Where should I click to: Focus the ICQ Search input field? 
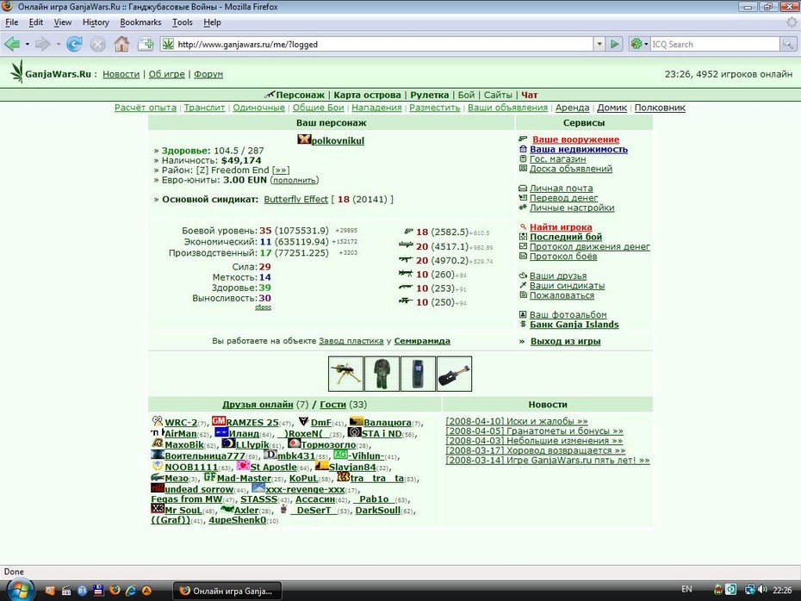pyautogui.click(x=715, y=45)
